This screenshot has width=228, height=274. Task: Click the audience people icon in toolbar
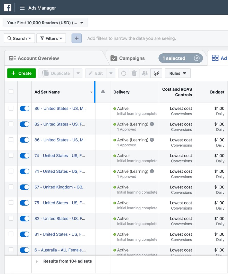tap(145, 73)
